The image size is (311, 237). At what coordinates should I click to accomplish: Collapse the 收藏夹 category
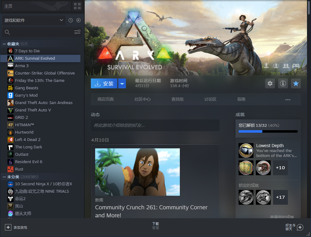pyautogui.click(x=4, y=44)
